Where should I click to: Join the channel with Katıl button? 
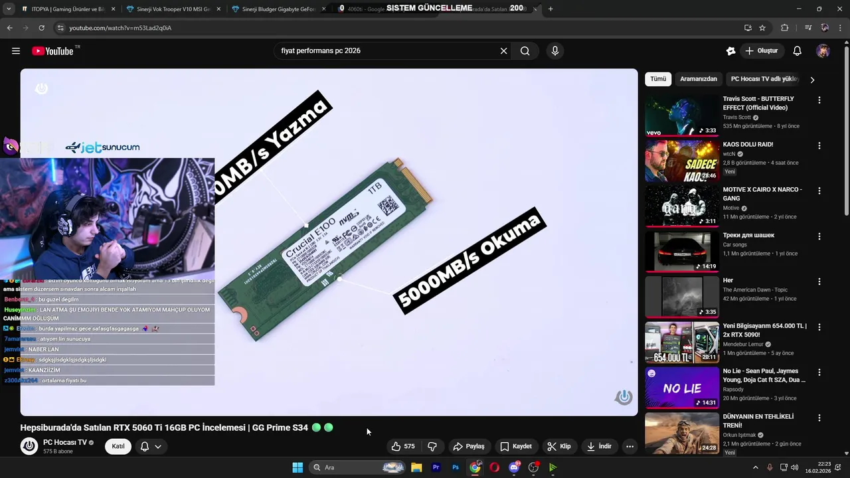[x=118, y=446]
